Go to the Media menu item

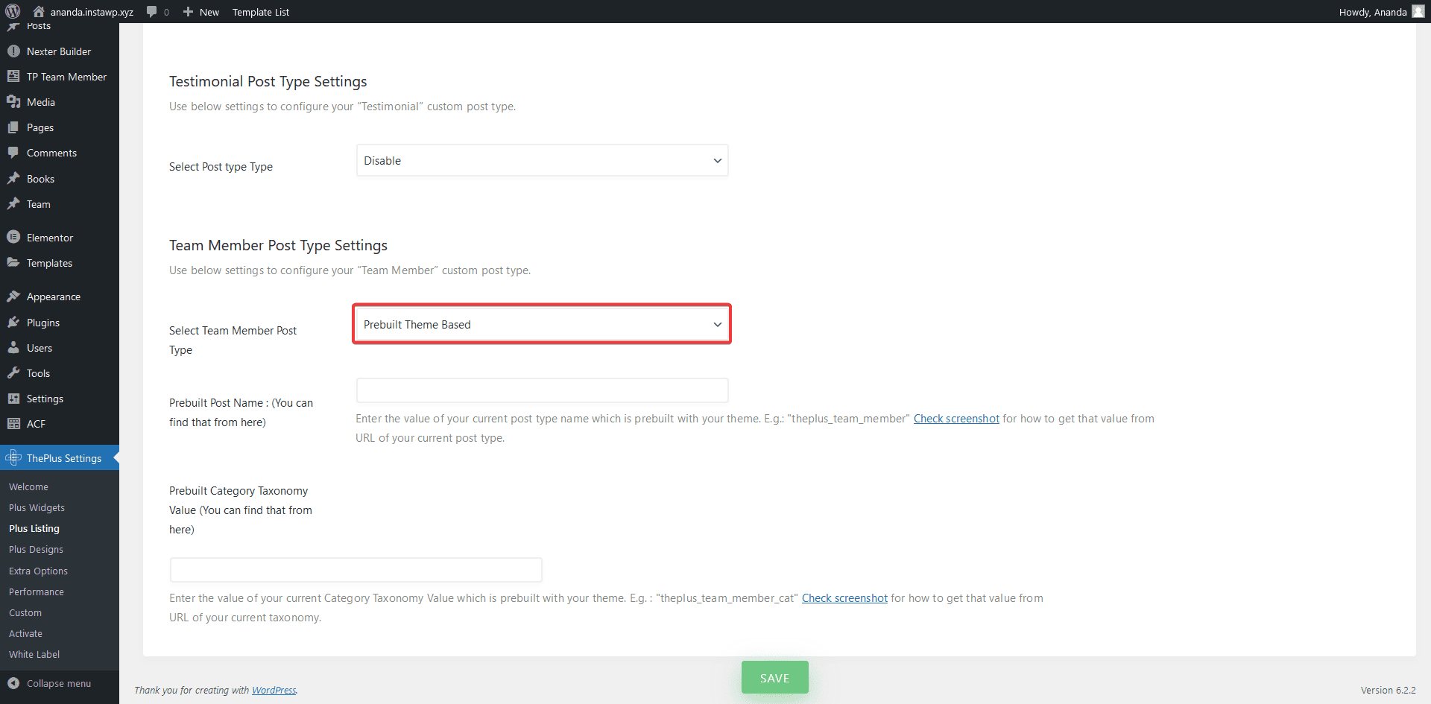pos(41,102)
